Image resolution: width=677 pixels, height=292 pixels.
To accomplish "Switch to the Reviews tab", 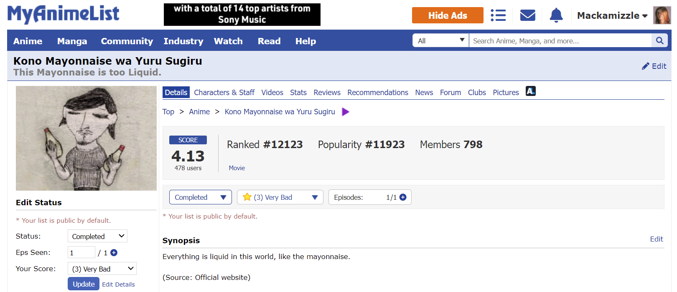I will [327, 92].
